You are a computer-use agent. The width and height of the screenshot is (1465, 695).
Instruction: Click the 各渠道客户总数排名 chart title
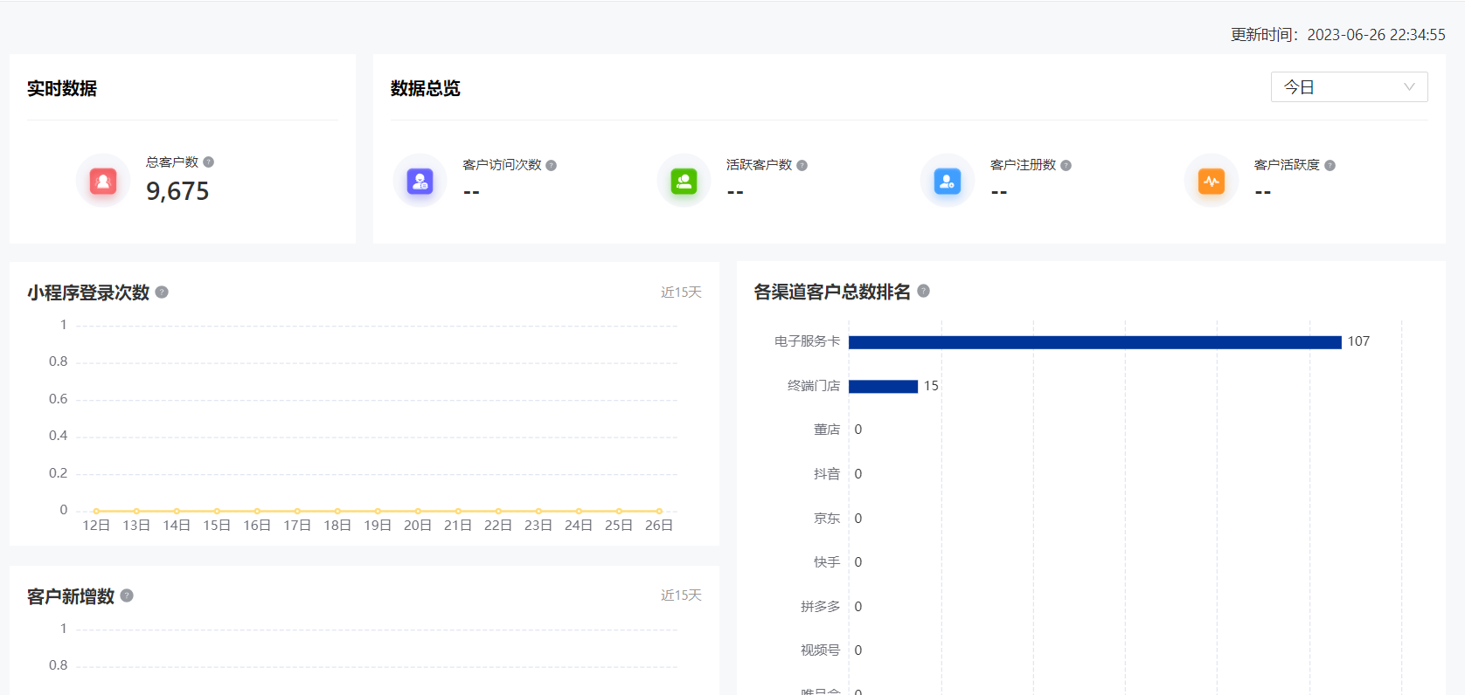[x=832, y=292]
